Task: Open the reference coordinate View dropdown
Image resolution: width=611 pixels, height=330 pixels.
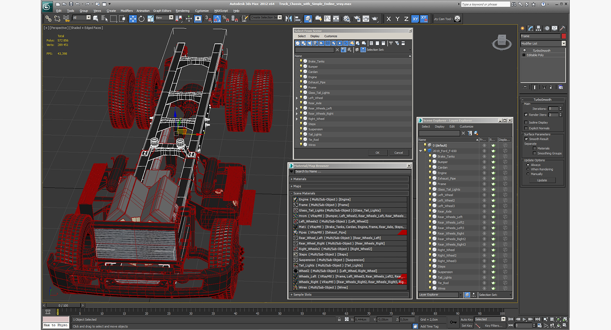Action: coord(164,18)
